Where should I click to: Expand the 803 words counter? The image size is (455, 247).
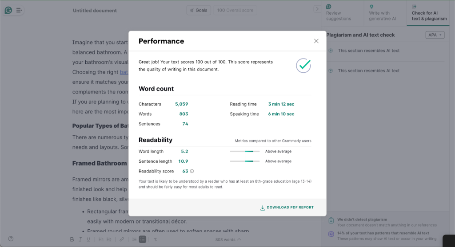228,239
